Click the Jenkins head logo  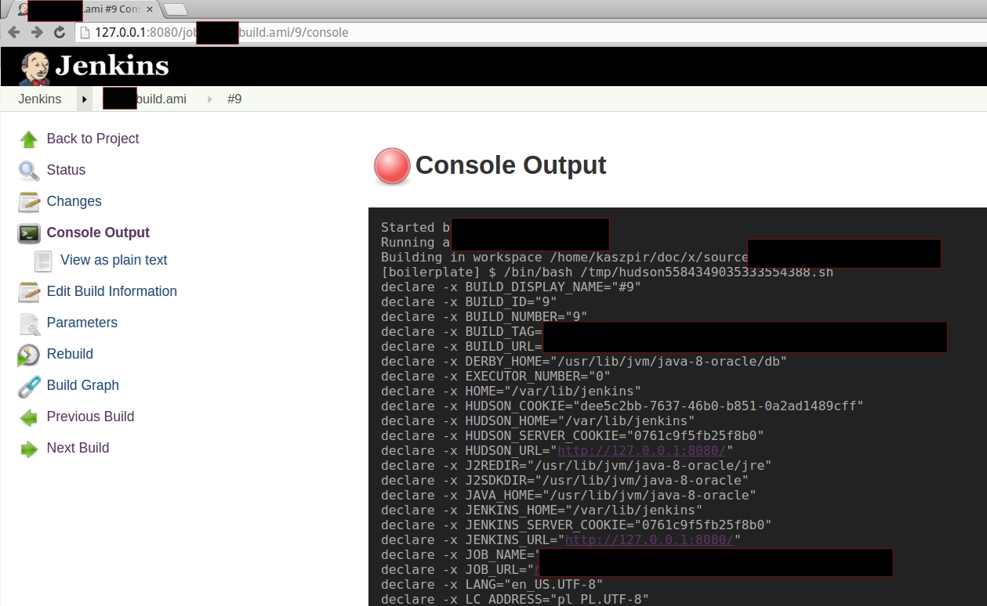click(x=34, y=66)
